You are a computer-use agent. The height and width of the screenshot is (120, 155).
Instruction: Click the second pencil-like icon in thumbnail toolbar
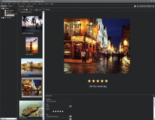(x=22, y=10)
